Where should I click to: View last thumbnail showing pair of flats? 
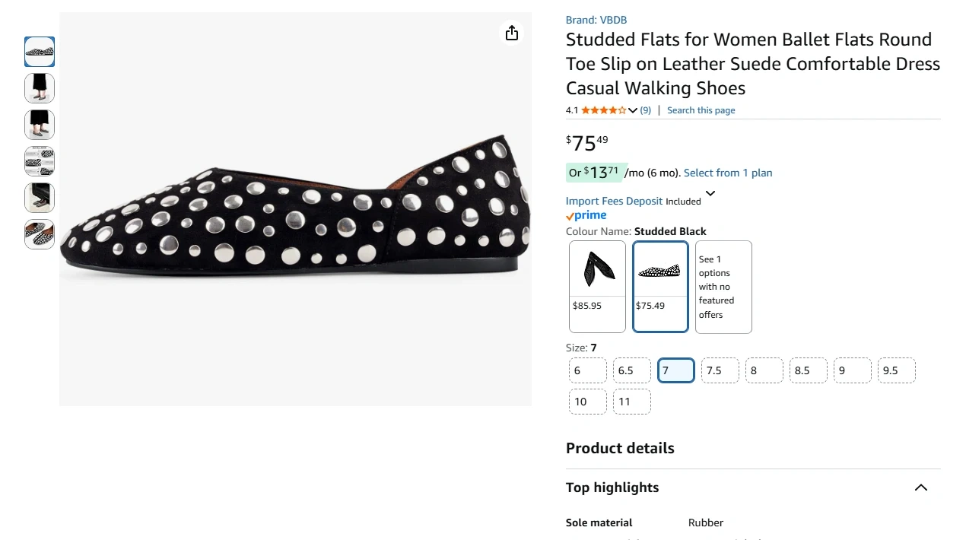coord(40,234)
